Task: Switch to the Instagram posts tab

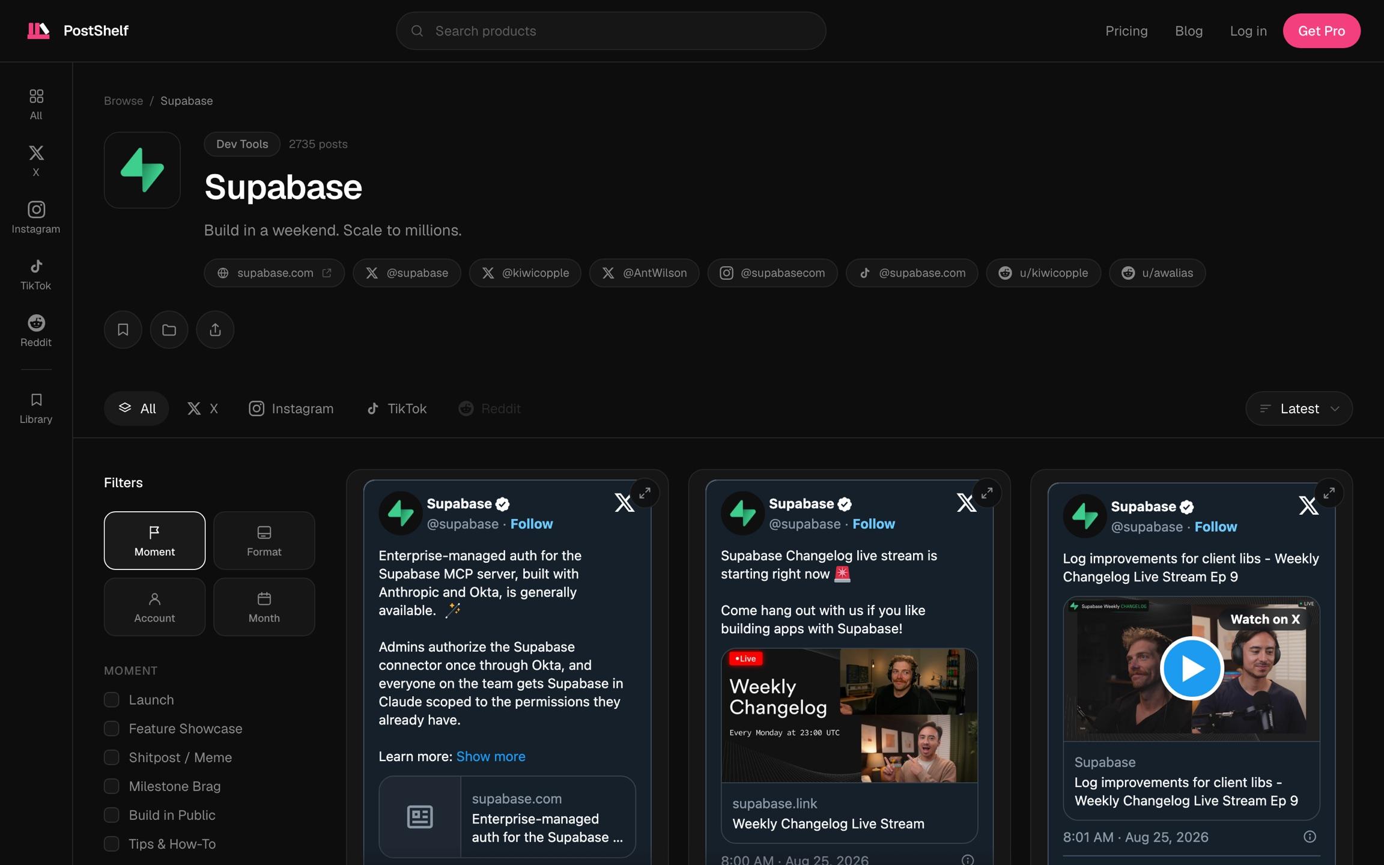Action: point(291,408)
